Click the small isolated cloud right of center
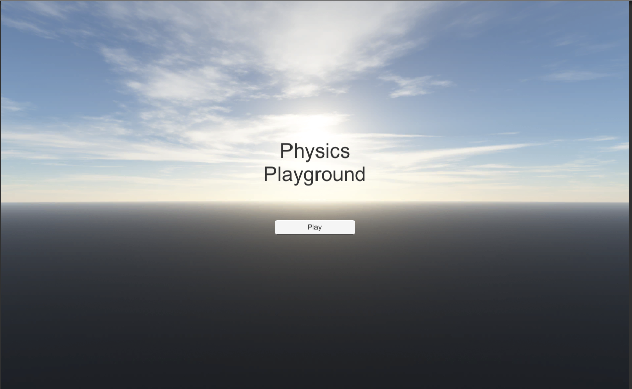Viewport: 632px width, 389px height. tap(412, 86)
